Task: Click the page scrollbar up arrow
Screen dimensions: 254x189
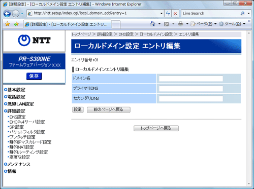Action: click(x=249, y=33)
